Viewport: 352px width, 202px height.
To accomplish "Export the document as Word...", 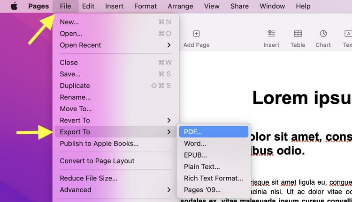I will point(214,144).
